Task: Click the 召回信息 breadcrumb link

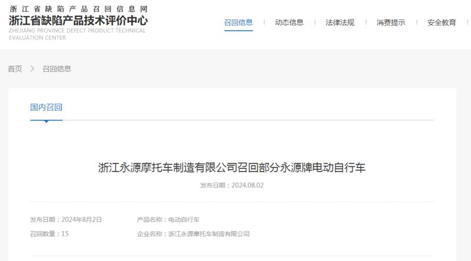Action: point(57,69)
